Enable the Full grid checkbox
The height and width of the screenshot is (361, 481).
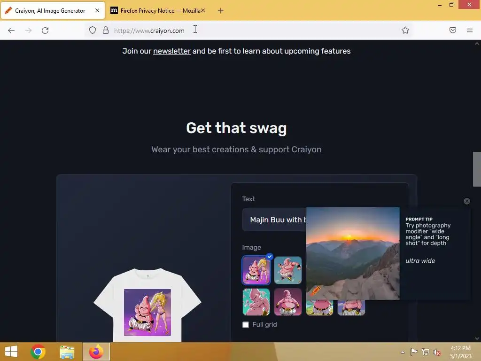click(x=246, y=325)
